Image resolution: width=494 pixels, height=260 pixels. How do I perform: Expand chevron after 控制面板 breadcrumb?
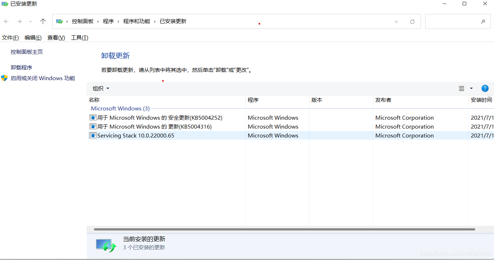click(98, 21)
